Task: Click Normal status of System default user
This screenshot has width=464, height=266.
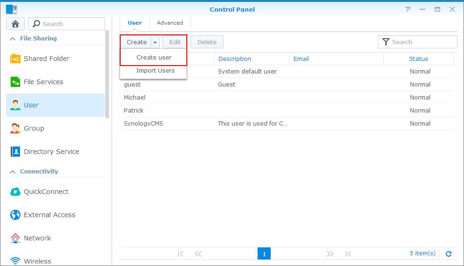Action: pos(420,72)
